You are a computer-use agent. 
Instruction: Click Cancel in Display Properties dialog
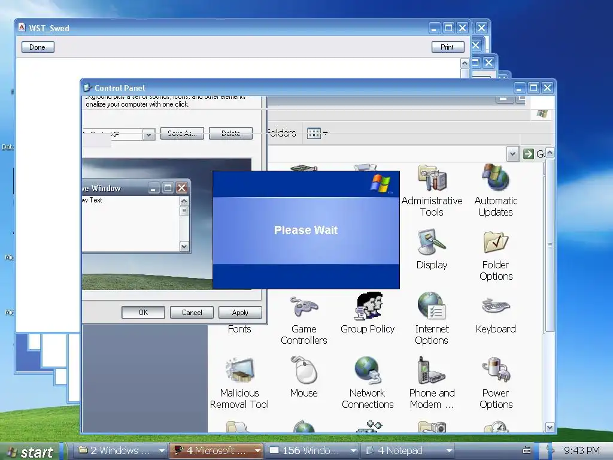(x=192, y=313)
